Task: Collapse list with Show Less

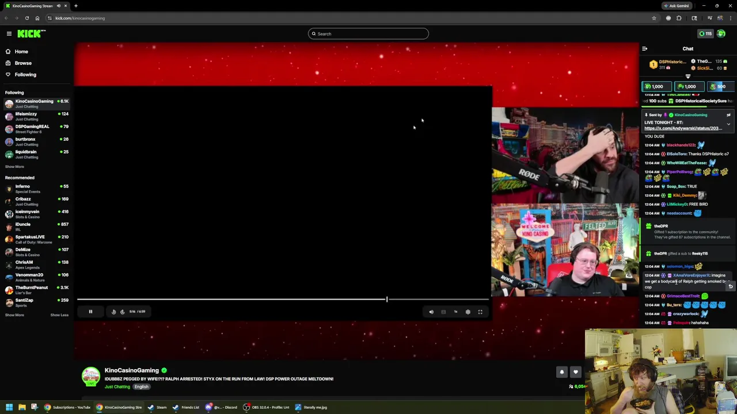Action: (59, 315)
